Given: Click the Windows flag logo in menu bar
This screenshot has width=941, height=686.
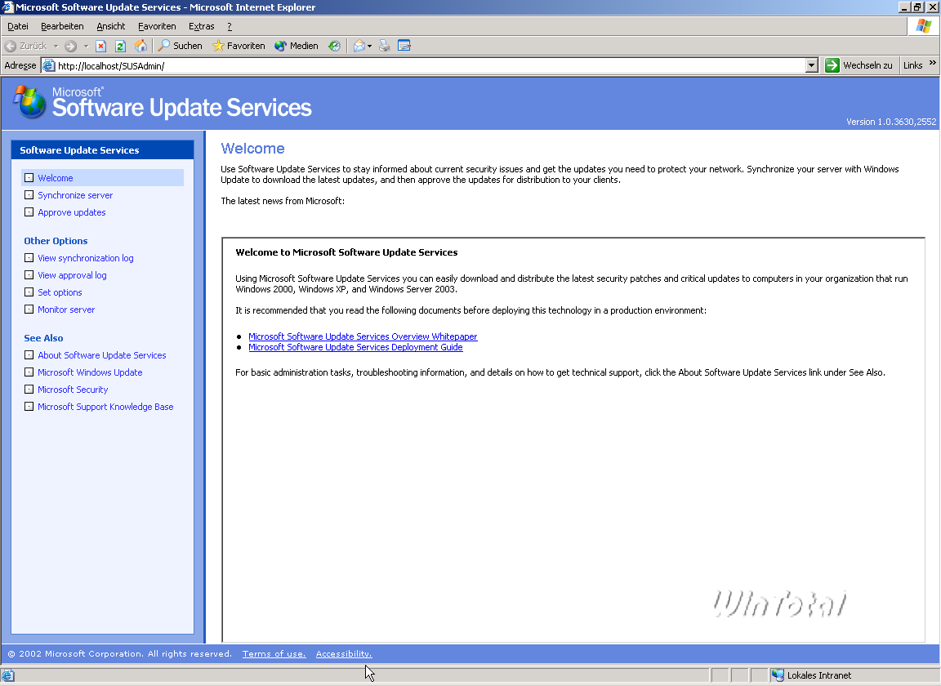Looking at the screenshot, I should coord(924,26).
